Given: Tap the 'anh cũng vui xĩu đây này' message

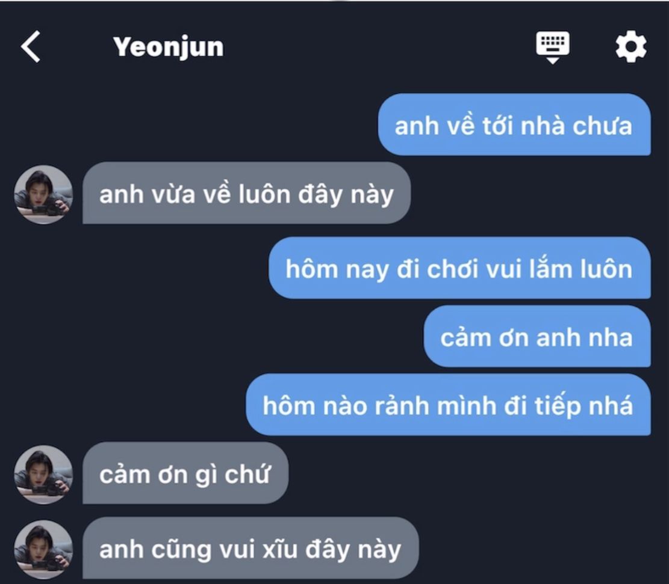Looking at the screenshot, I should tap(251, 548).
